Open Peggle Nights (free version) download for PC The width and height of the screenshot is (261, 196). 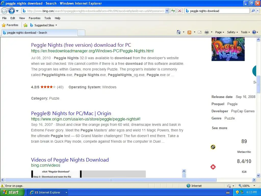(x=81, y=45)
